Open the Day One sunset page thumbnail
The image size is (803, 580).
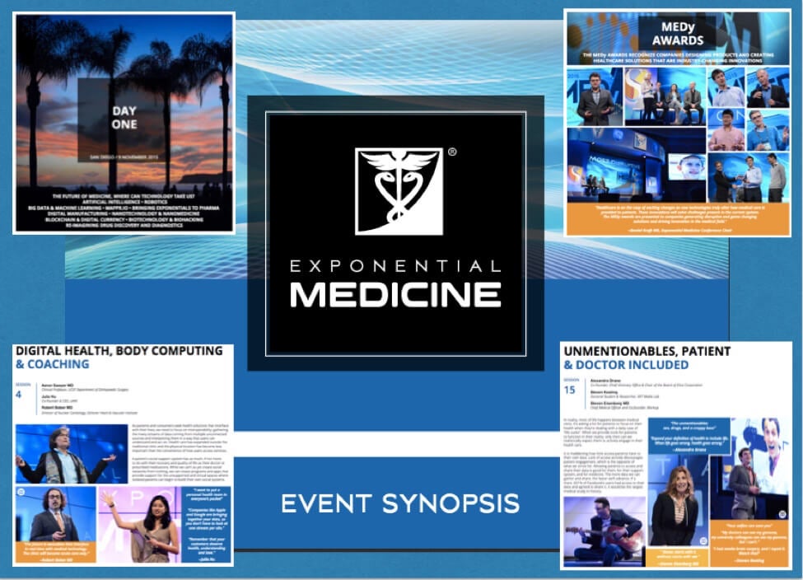[124, 123]
